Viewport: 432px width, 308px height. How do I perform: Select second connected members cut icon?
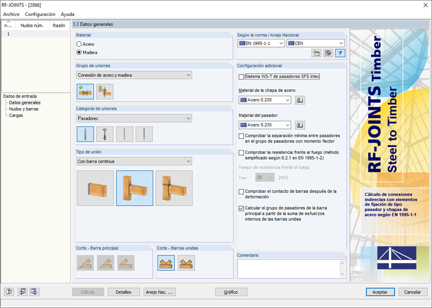pyautogui.click(x=186, y=263)
